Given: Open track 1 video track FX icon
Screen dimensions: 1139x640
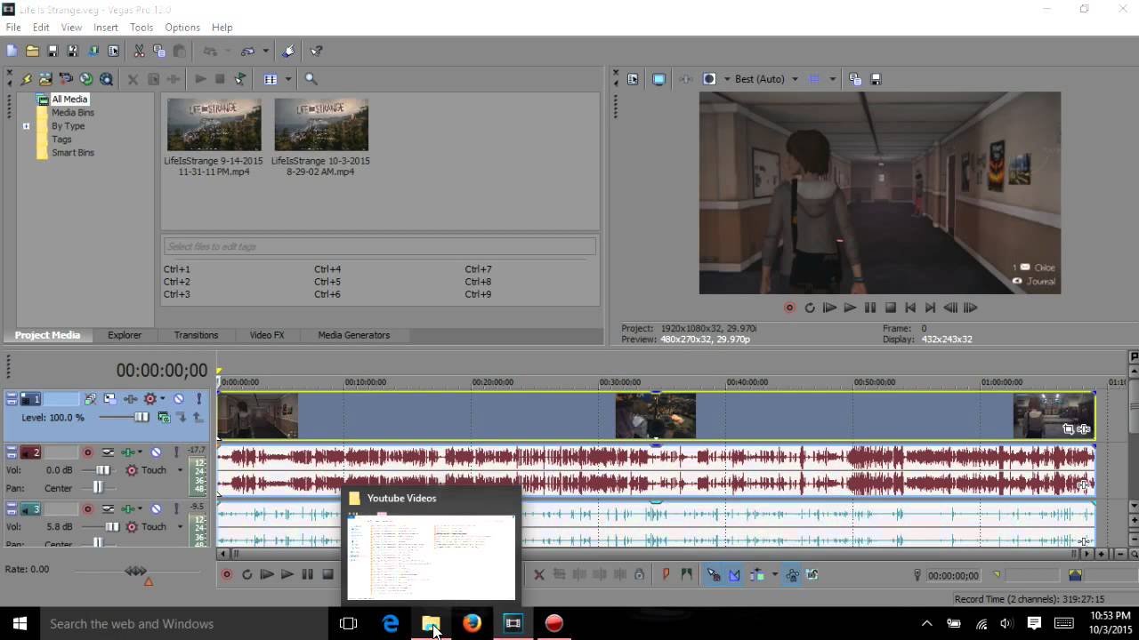Looking at the screenshot, I should click(131, 399).
